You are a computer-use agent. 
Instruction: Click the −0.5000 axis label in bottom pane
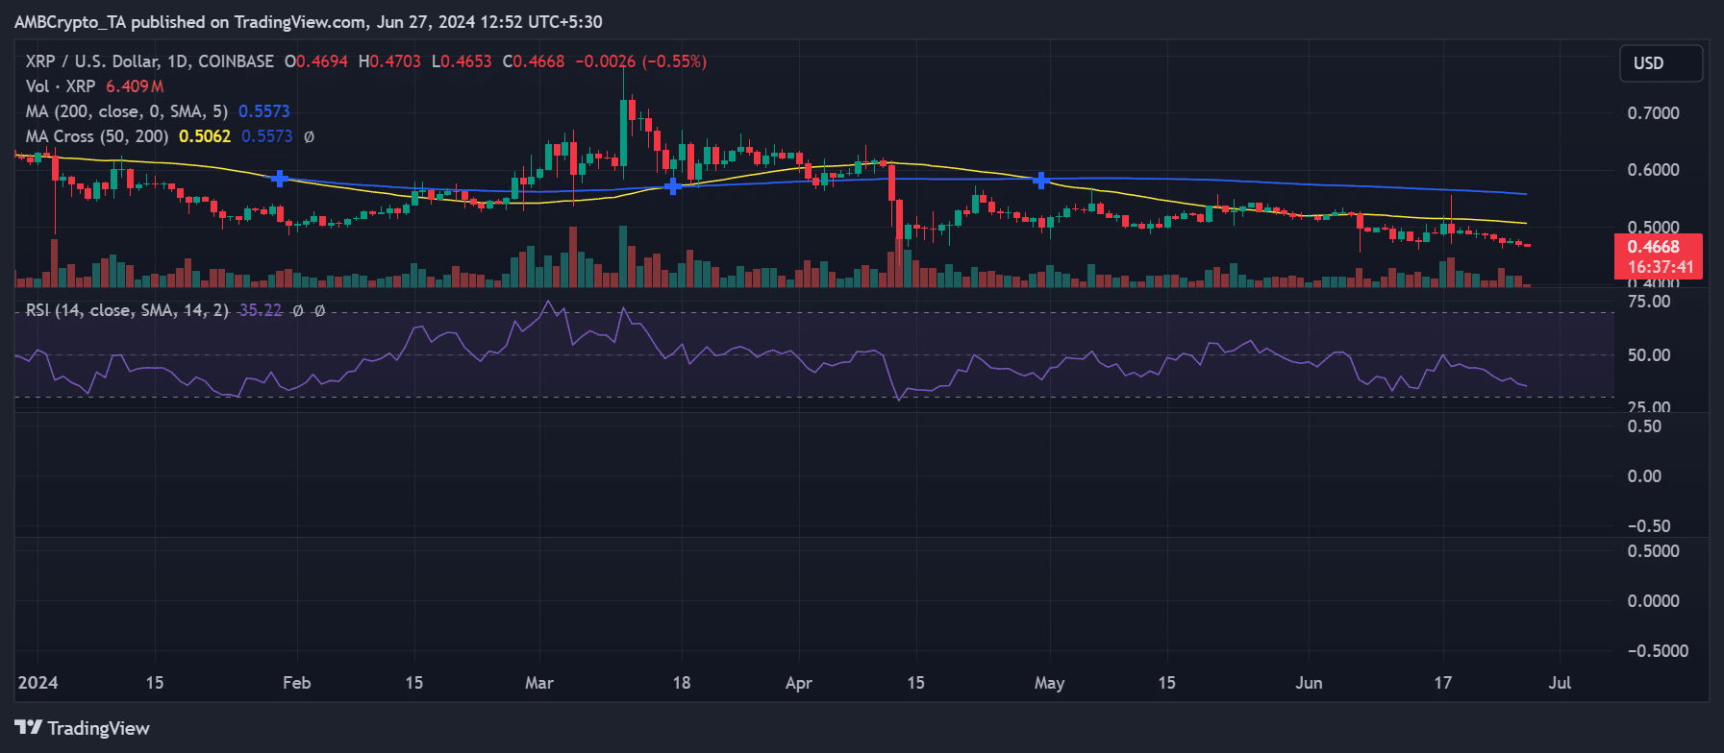[x=1658, y=651]
